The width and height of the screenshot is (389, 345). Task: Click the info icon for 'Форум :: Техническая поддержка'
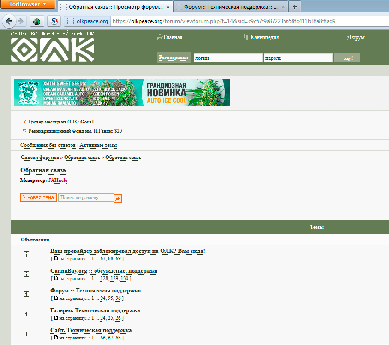(26, 294)
